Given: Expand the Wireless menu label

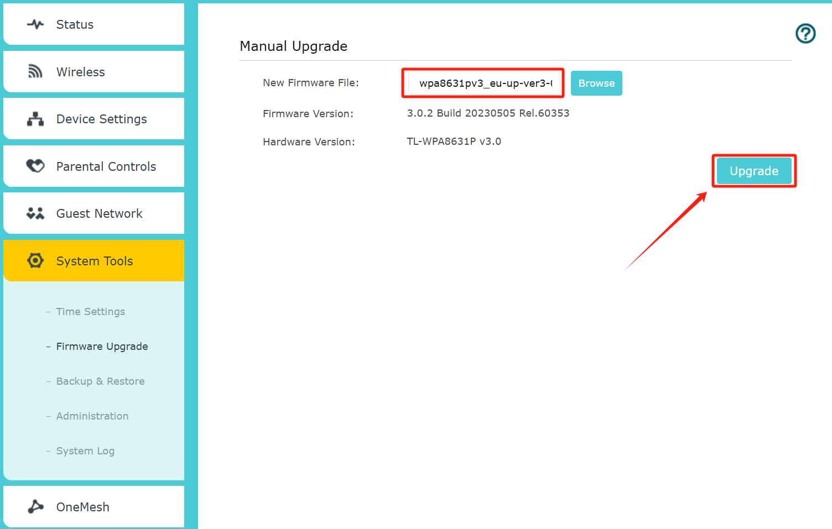Looking at the screenshot, I should (x=81, y=72).
